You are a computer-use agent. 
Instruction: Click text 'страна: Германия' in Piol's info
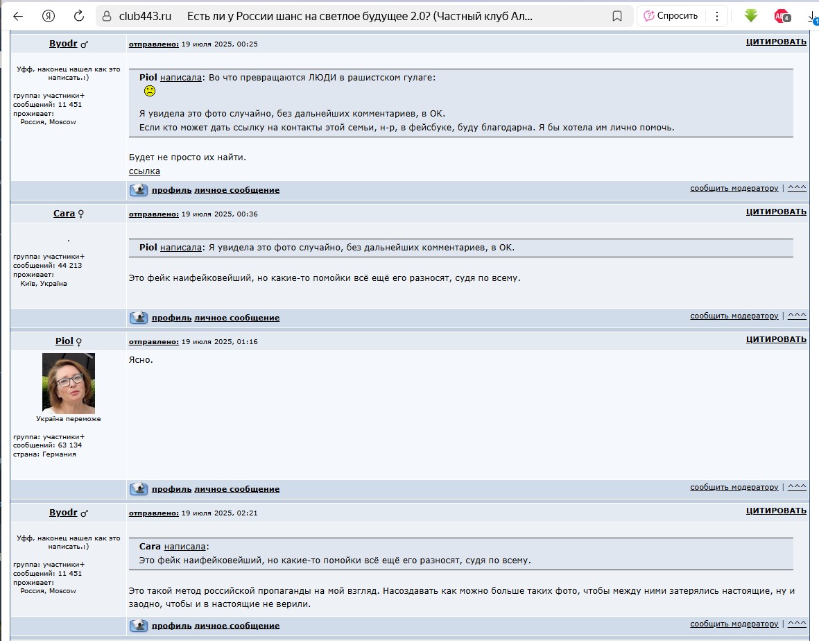coord(44,454)
